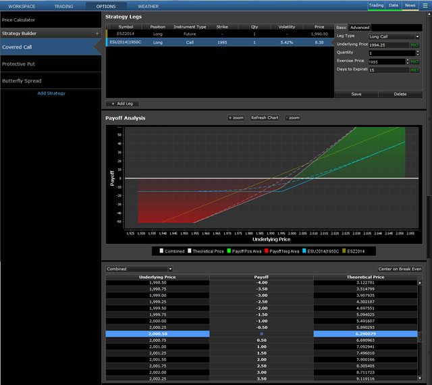Select the OPTIONS tab
Viewport: 432px width, 385px height.
pos(106,6)
